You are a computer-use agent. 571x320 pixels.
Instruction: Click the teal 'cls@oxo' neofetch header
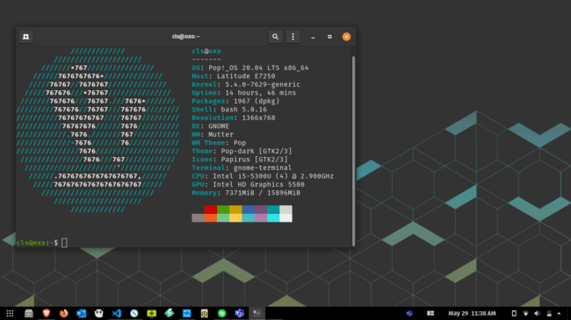pos(206,51)
